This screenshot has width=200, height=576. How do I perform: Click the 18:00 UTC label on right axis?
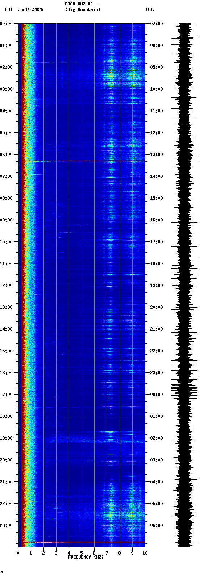[157, 264]
